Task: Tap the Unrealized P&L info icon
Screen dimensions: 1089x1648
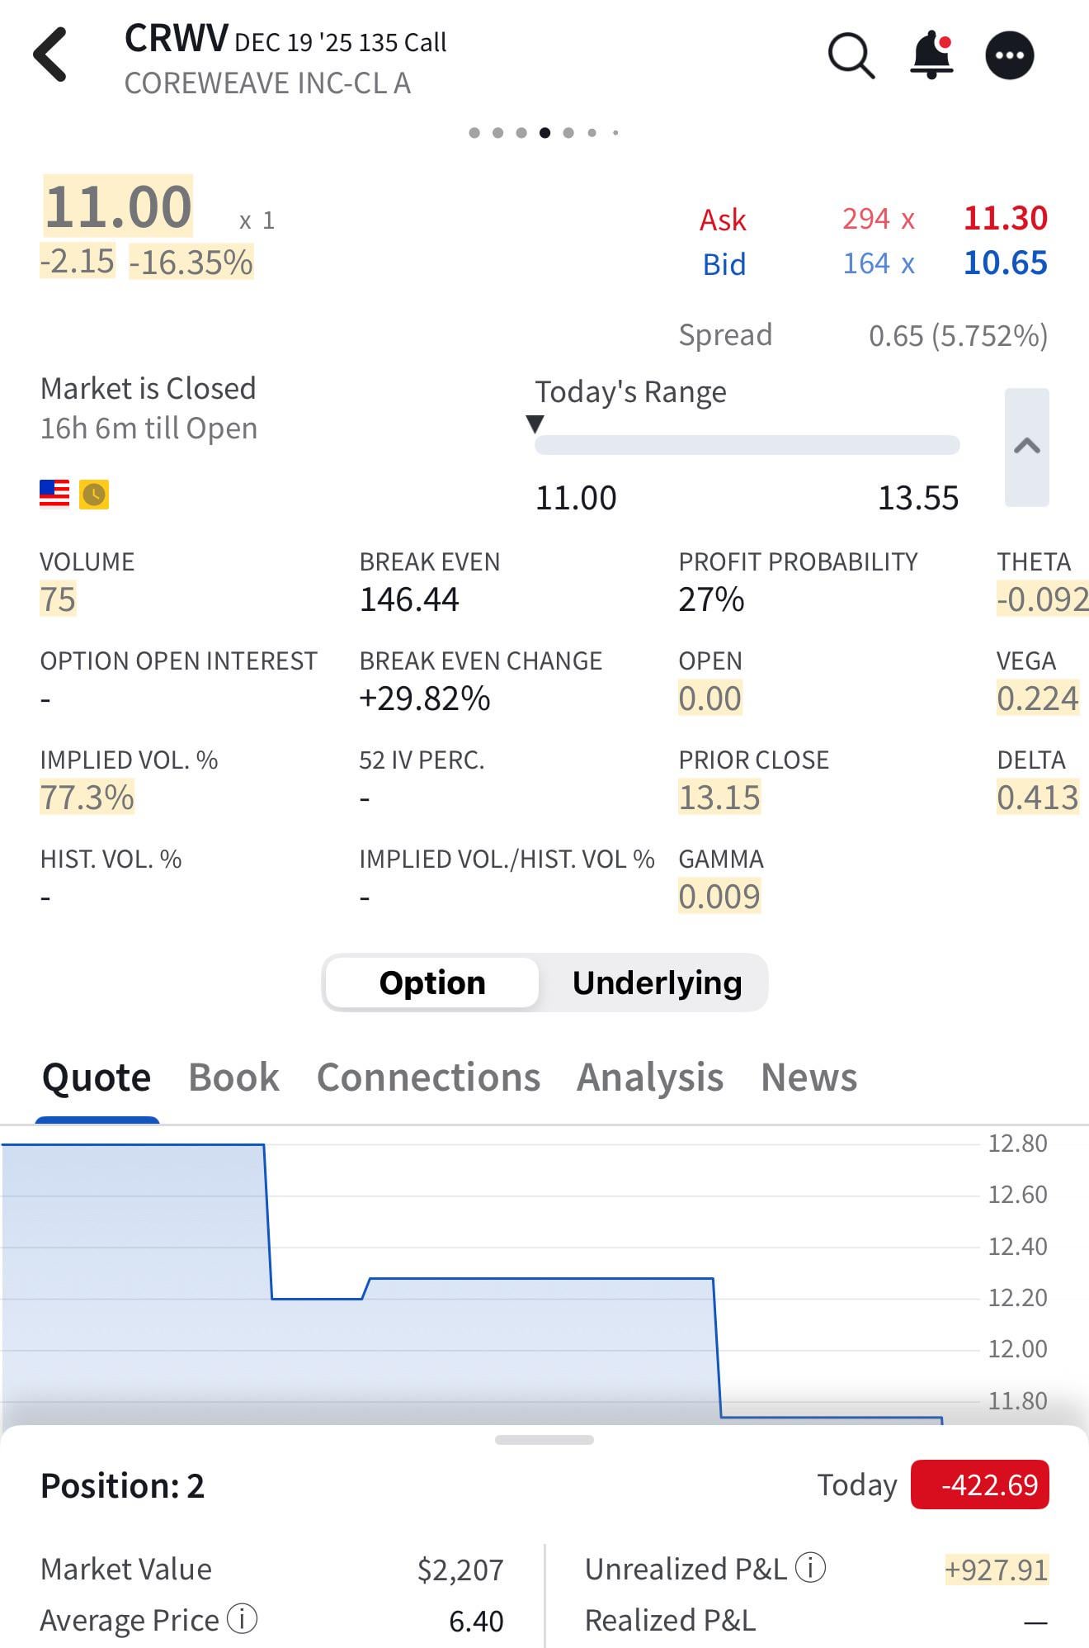Action: (x=810, y=1567)
